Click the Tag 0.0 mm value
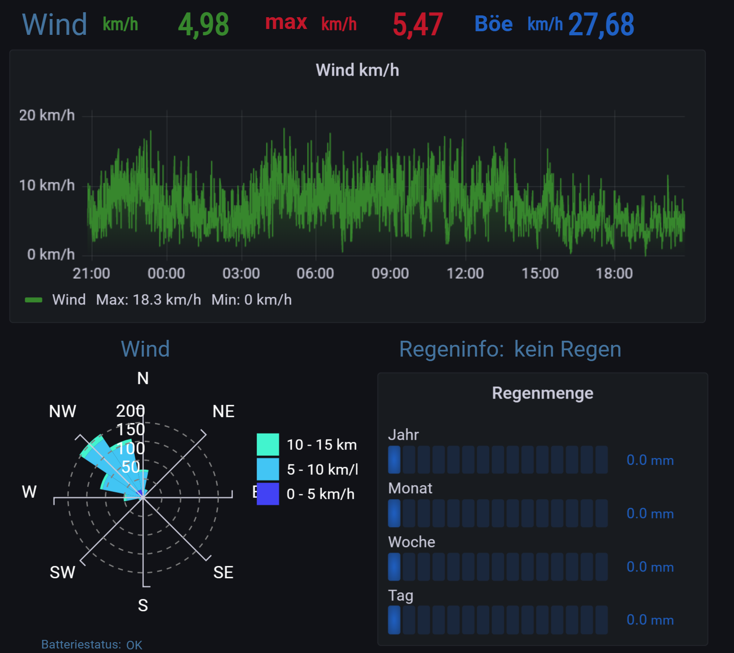This screenshot has height=653, width=734. pos(650,620)
